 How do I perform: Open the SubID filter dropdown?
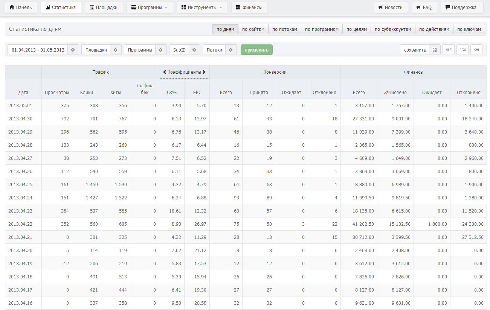[185, 50]
